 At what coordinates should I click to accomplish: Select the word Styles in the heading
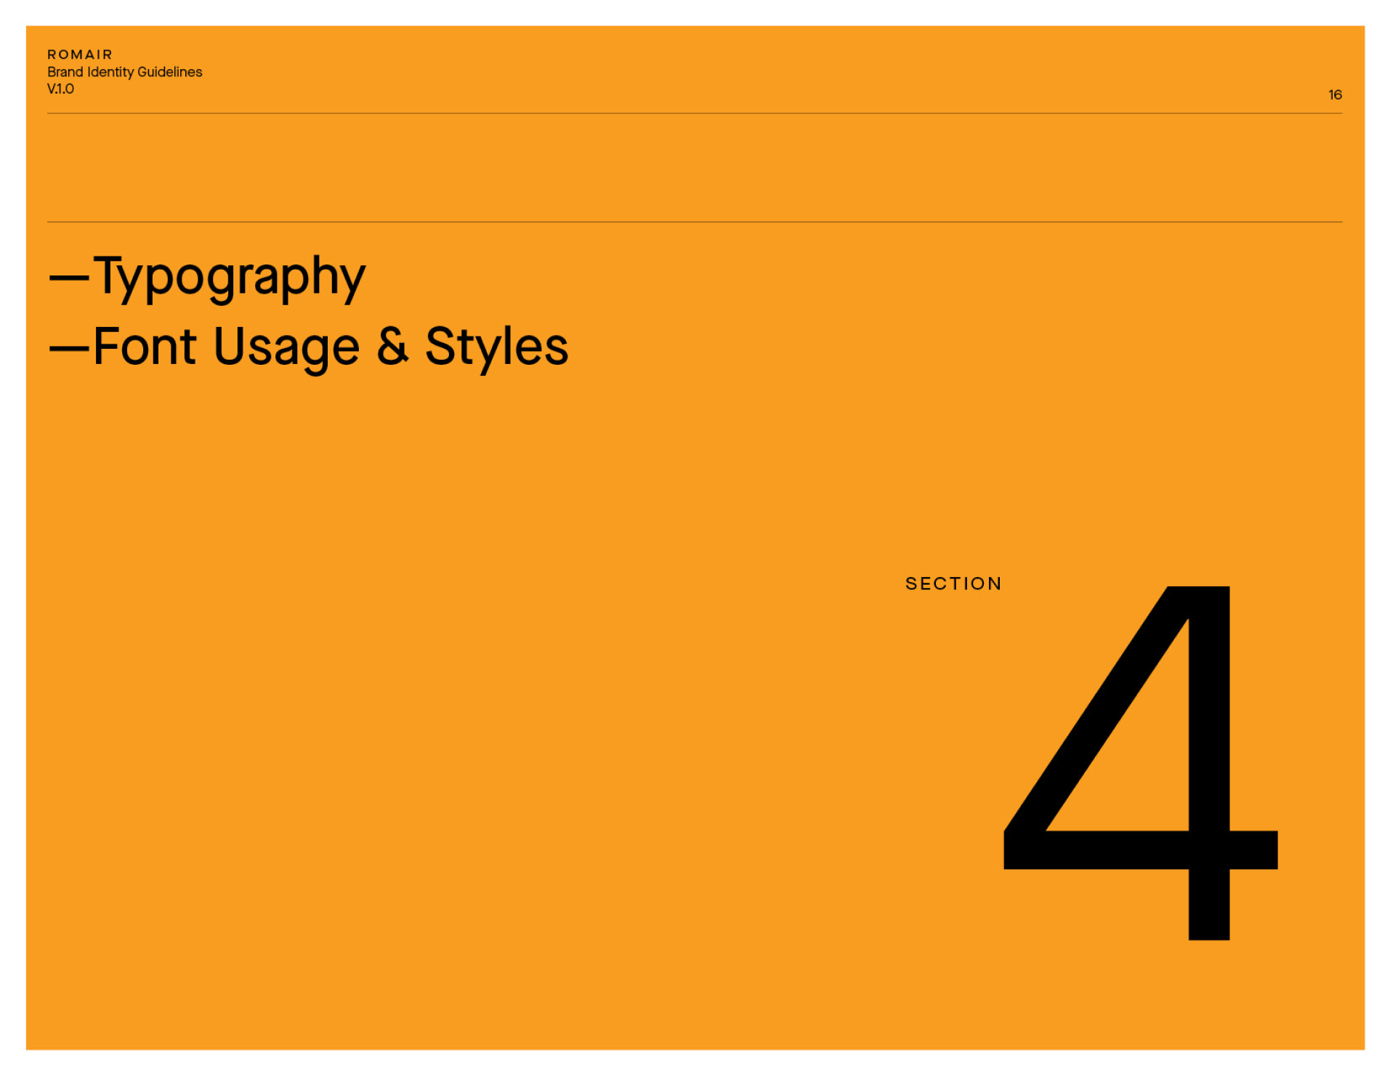tap(496, 347)
